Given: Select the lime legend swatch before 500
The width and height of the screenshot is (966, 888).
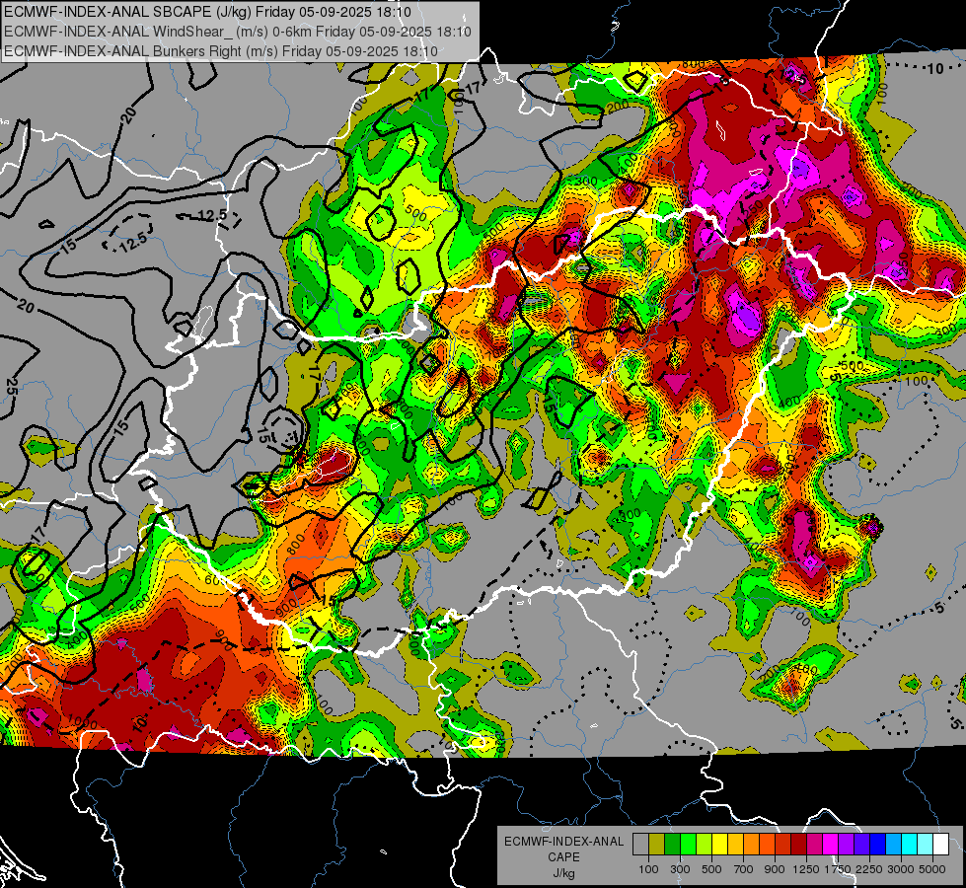Looking at the screenshot, I should 705,844.
